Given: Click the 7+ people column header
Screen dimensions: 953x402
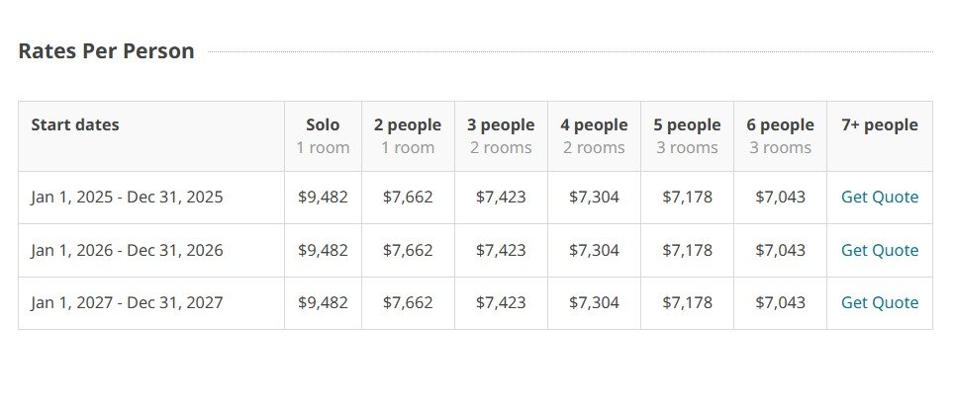Looking at the screenshot, I should pos(879,125).
